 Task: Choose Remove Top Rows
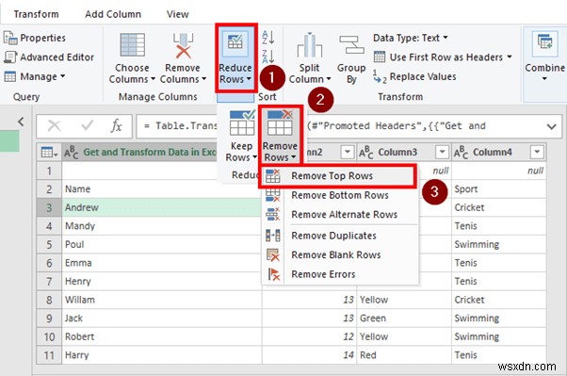(339, 176)
